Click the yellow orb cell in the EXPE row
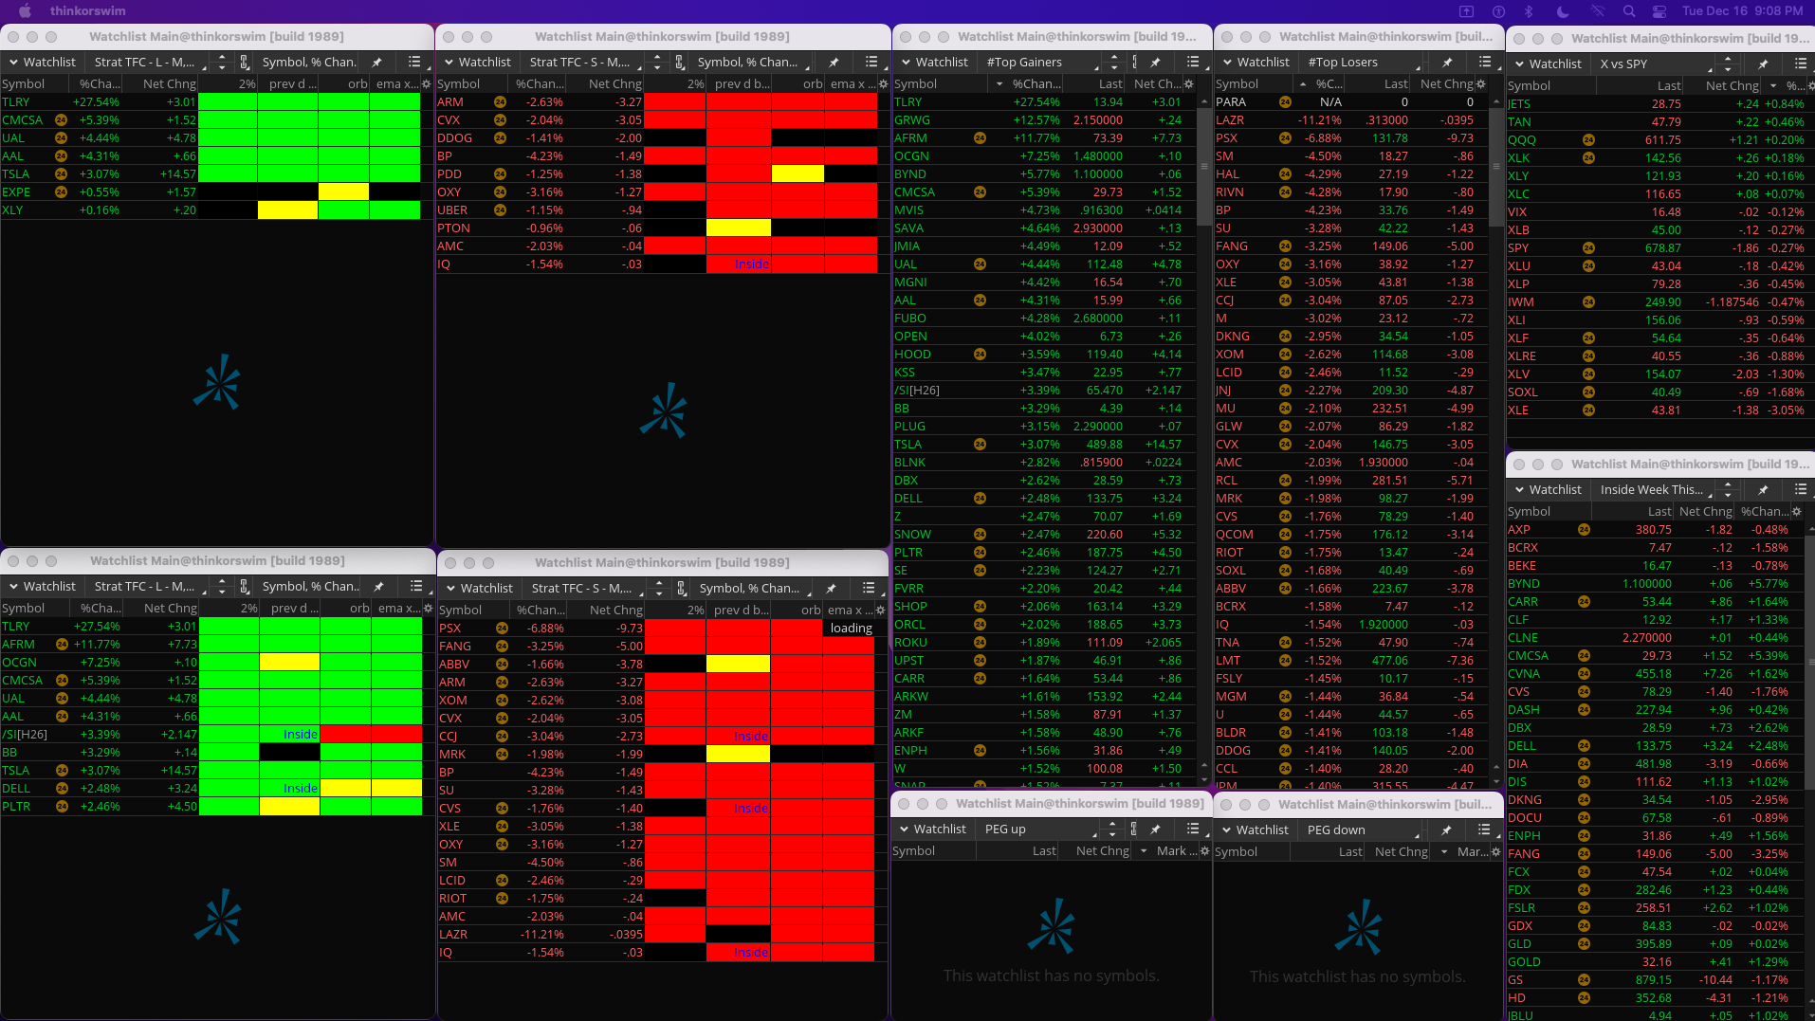The height and width of the screenshot is (1021, 1815). point(343,192)
